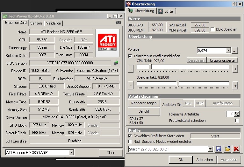The width and height of the screenshot is (244, 167).
Task: Click the Driver Version field
Action: point(75,117)
